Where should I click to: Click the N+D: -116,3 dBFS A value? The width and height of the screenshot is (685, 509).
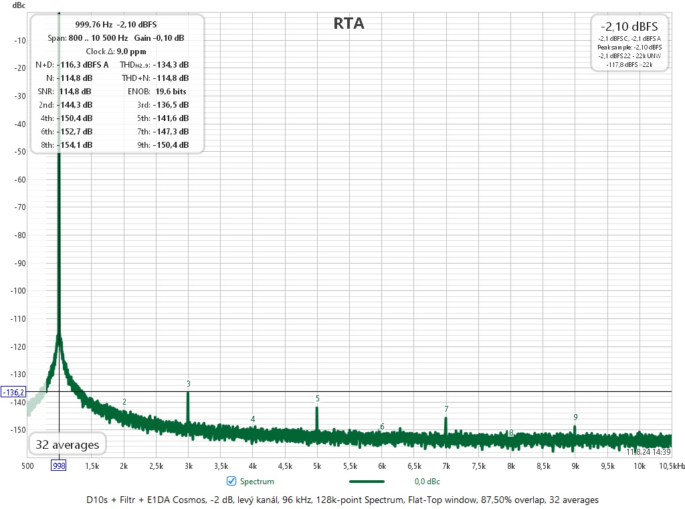[x=72, y=65]
